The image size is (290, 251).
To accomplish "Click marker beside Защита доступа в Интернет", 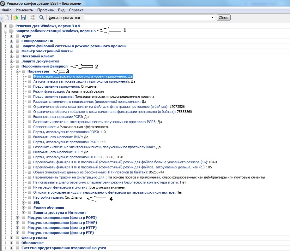I will point(29,213).
